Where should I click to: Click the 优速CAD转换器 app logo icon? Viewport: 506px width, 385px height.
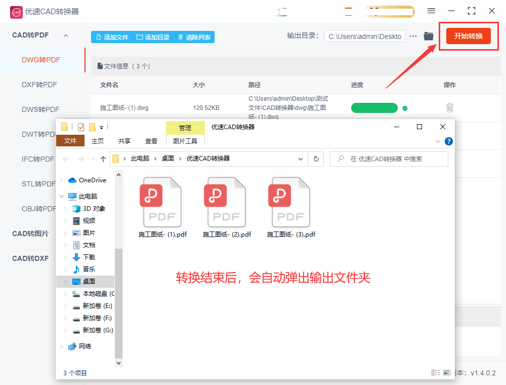[16, 12]
